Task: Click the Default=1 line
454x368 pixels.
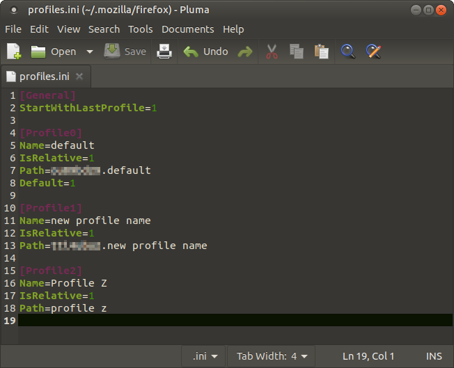Action: [x=47, y=183]
